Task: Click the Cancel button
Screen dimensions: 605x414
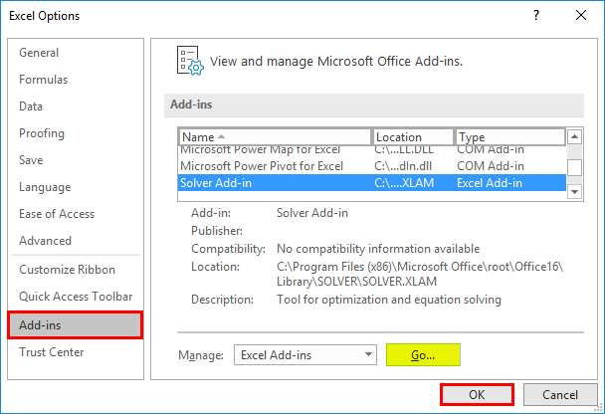Action: coord(560,394)
